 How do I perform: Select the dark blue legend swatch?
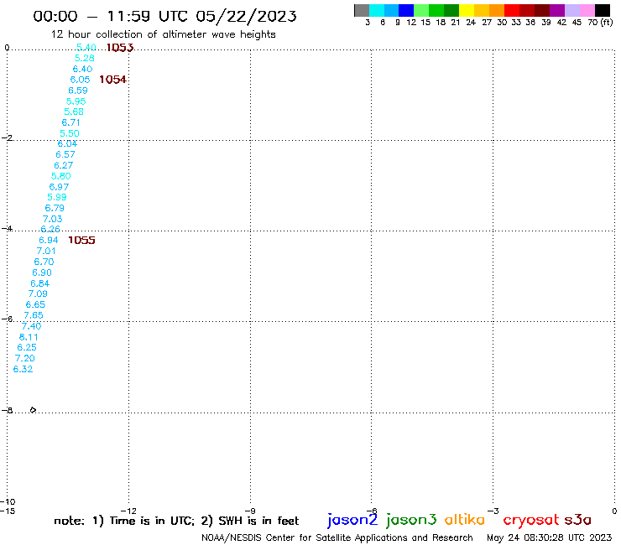406,10
